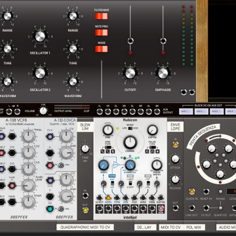Click the AUX 1 block DC button
The image size is (236, 236).
pos(186,111)
